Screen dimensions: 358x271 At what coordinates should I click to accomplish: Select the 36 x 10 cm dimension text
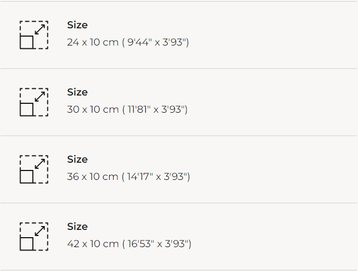pyautogui.click(x=92, y=177)
